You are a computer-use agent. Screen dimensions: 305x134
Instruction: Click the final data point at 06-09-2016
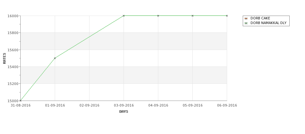coord(227,16)
